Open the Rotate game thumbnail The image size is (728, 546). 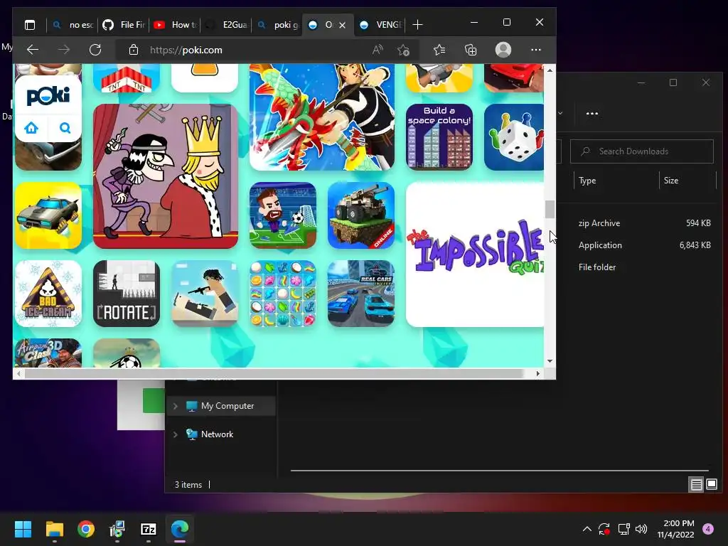(127, 294)
